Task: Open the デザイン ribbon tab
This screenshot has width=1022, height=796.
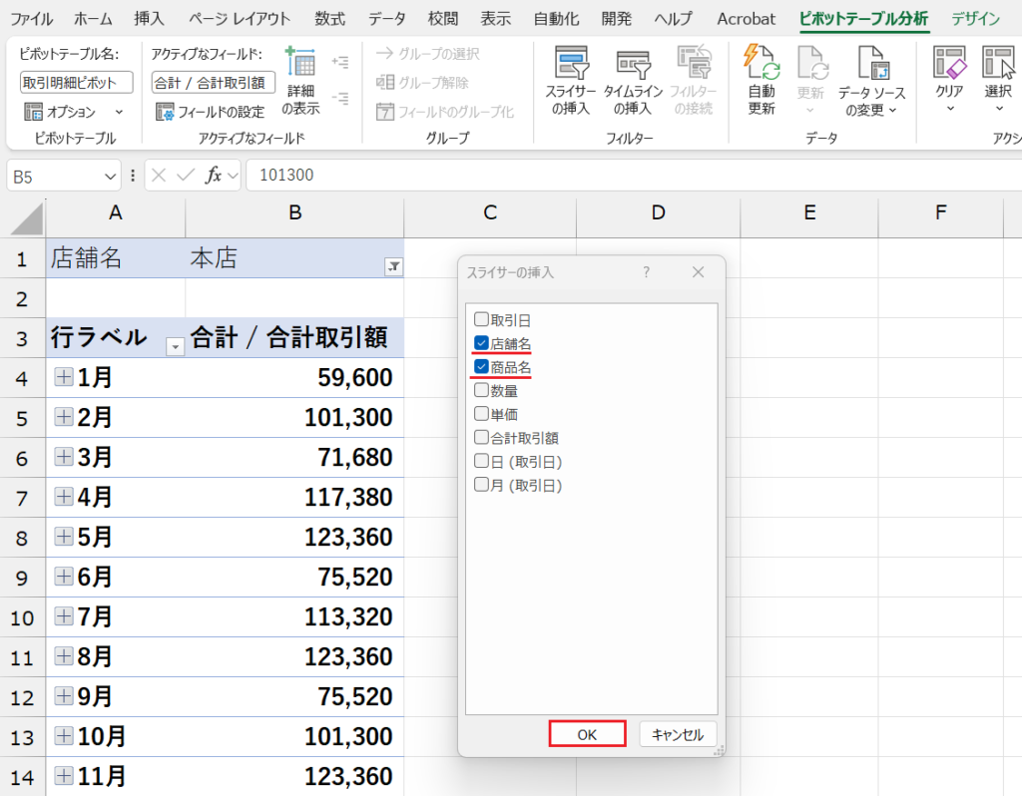Action: pyautogui.click(x=975, y=19)
